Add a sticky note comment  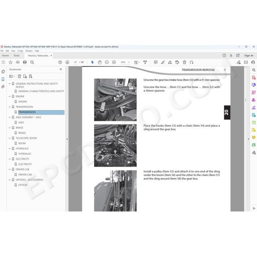point(156,62)
